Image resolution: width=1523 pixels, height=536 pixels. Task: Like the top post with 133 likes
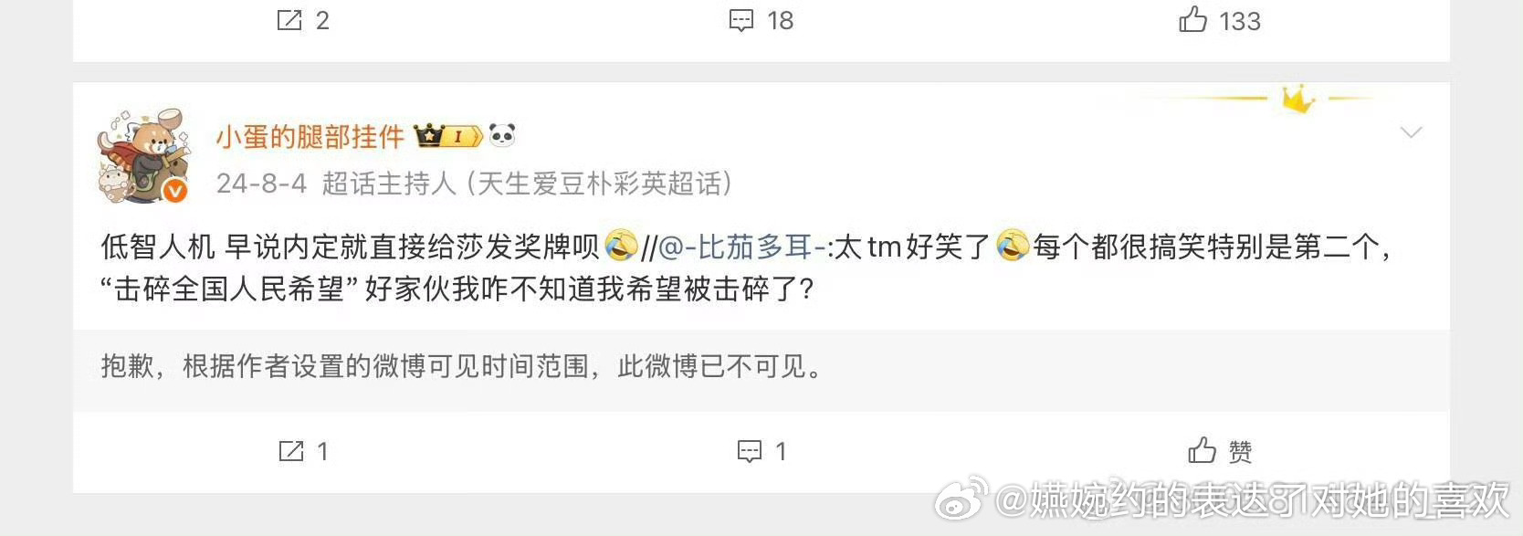tap(1192, 19)
